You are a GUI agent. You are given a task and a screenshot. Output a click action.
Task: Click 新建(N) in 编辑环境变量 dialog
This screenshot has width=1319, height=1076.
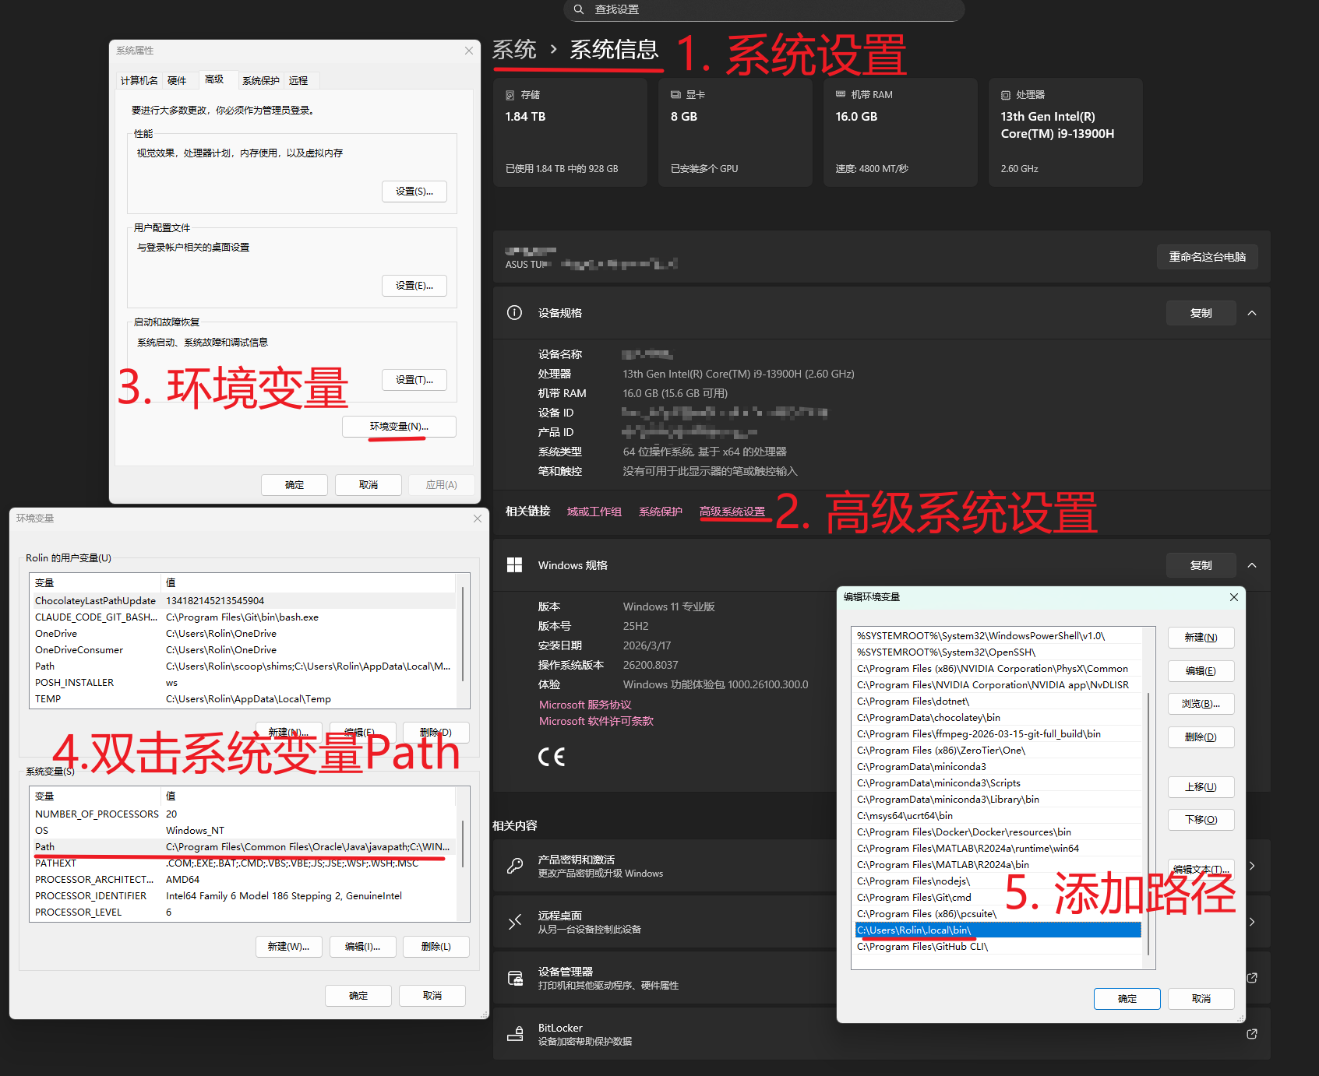pyautogui.click(x=1201, y=638)
